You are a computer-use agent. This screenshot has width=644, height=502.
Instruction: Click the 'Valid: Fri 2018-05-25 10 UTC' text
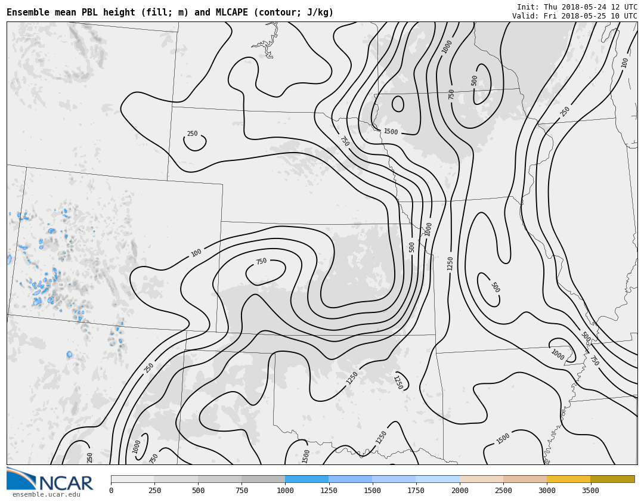[575, 16]
